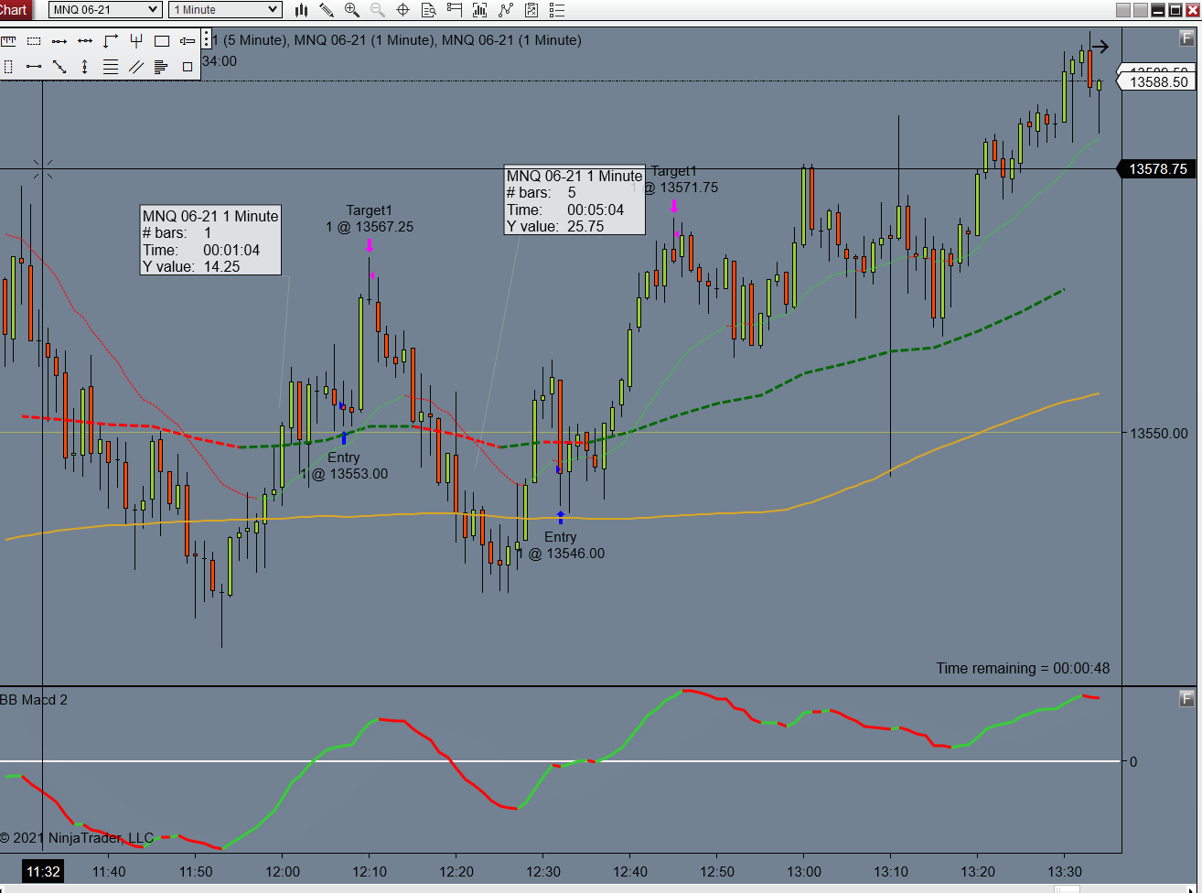Image resolution: width=1202 pixels, height=893 pixels.
Task: Select the risk-reward drawing tool
Action: [x=188, y=41]
